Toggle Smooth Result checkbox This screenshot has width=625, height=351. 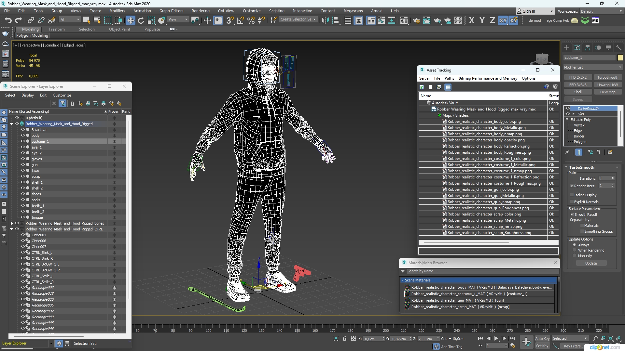pyautogui.click(x=572, y=214)
